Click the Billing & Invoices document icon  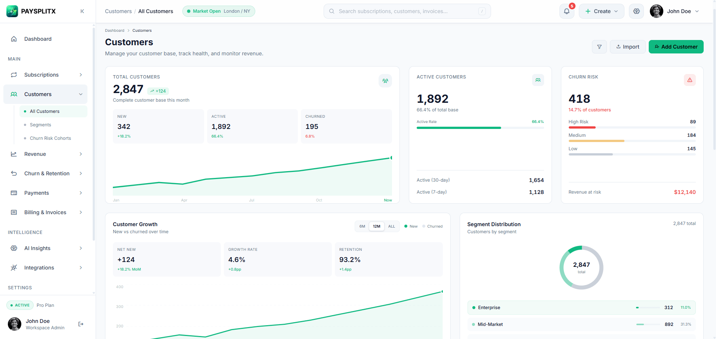14,212
